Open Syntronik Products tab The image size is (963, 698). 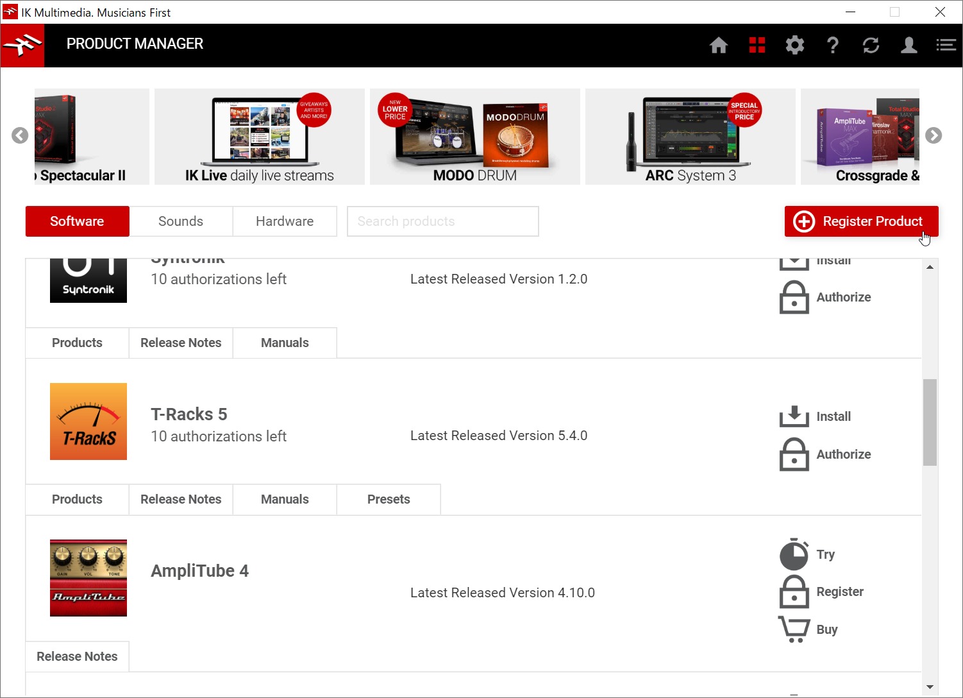[x=77, y=343]
